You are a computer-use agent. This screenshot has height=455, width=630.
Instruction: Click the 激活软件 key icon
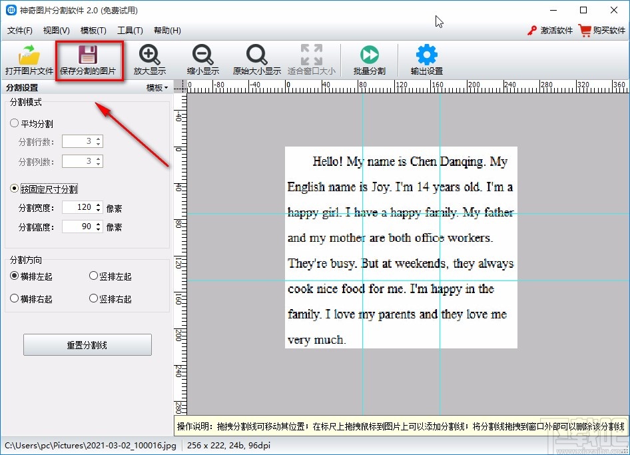click(x=532, y=31)
